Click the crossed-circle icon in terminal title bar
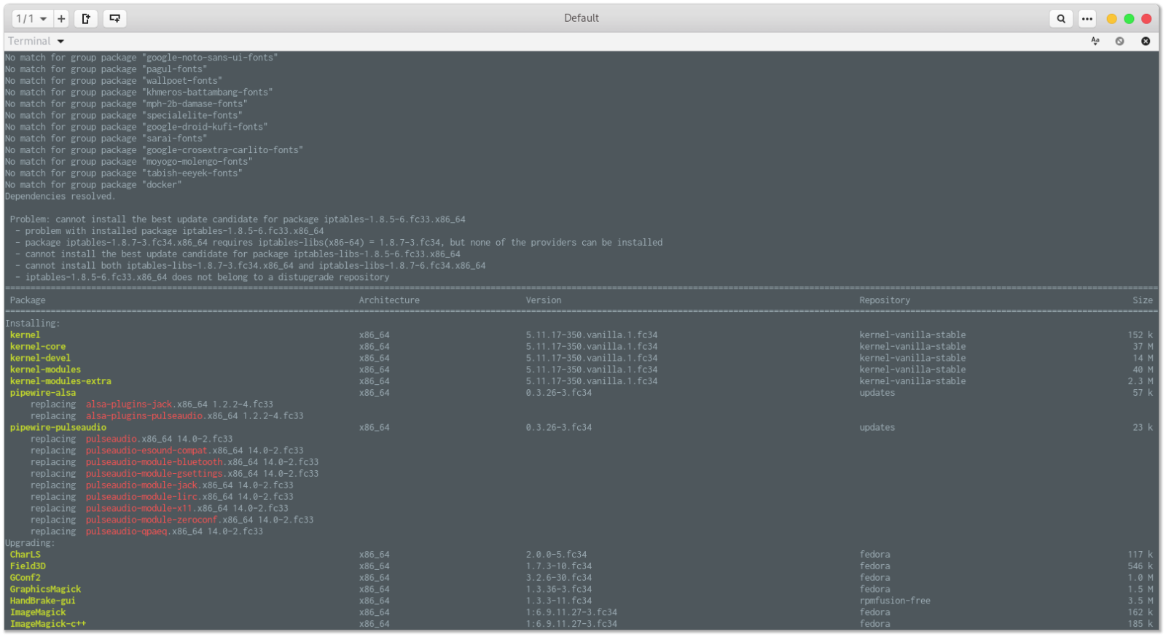This screenshot has width=1166, height=637. coord(1120,41)
